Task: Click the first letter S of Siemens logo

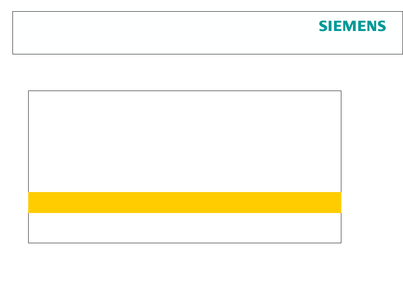Action: click(x=323, y=26)
